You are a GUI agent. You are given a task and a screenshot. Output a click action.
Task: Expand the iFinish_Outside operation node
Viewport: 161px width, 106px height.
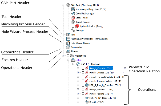[x=78, y=72]
